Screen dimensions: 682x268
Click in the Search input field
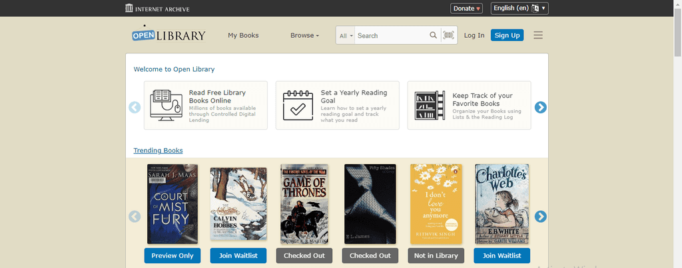pos(391,36)
